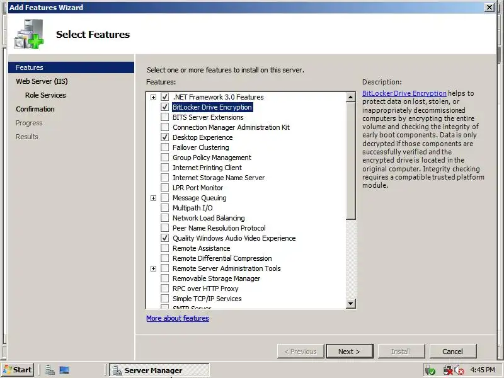Uncheck Quality Windows Audio Video Experience

pos(164,238)
